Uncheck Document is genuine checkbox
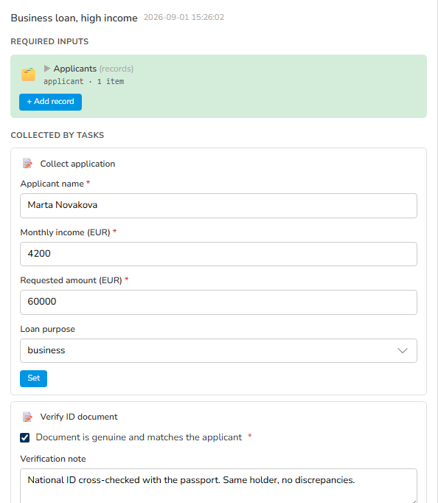 pyautogui.click(x=24, y=437)
